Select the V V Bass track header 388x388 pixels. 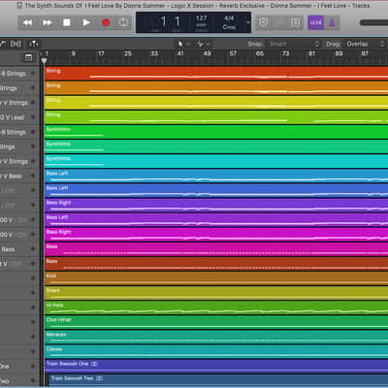tap(18, 176)
